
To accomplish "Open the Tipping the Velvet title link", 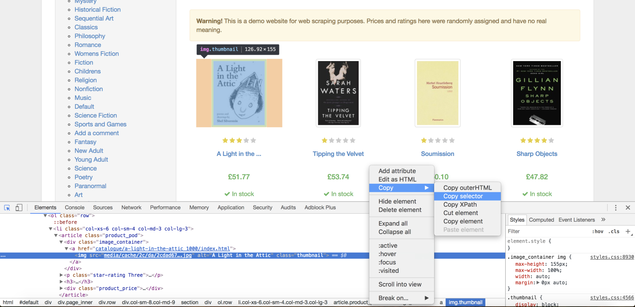I will [x=338, y=154].
